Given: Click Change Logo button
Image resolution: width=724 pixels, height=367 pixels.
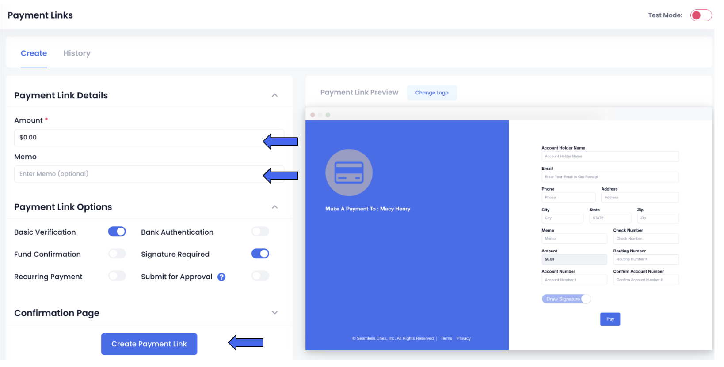Looking at the screenshot, I should coord(432,93).
